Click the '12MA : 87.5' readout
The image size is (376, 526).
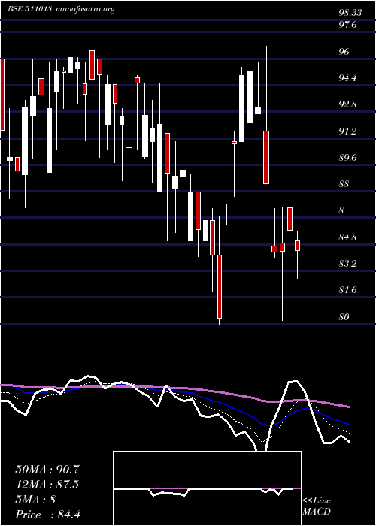47,485
